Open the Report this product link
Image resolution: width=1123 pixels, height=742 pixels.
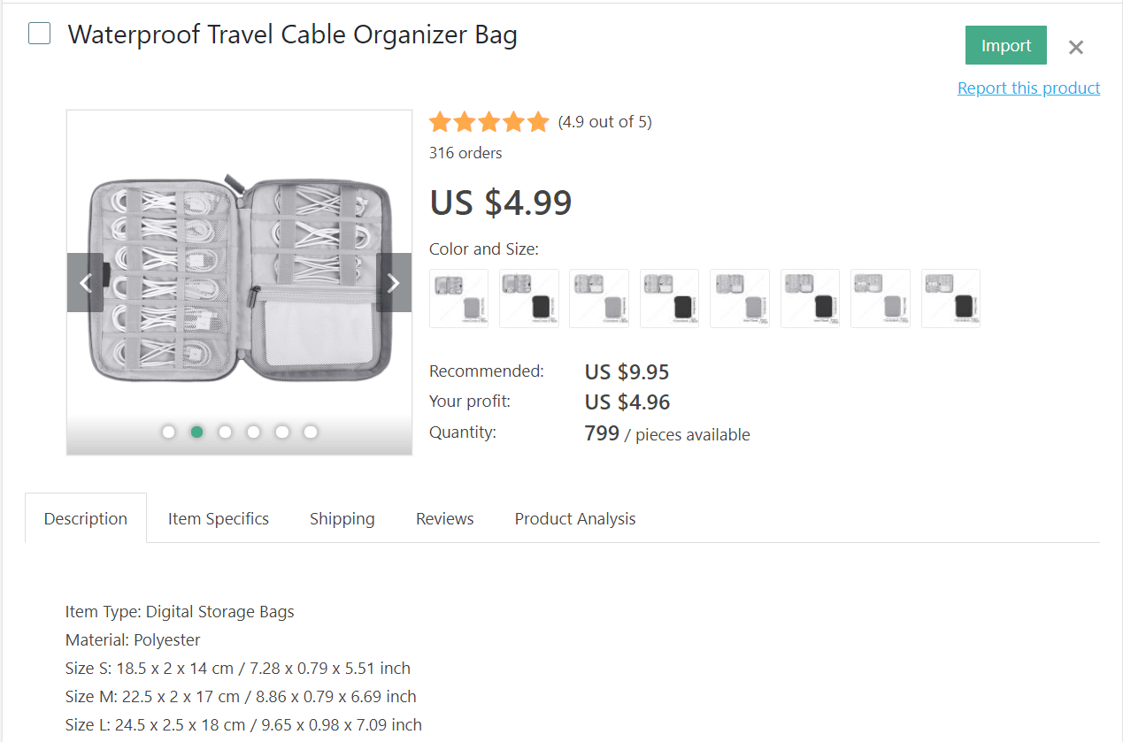pyautogui.click(x=1028, y=88)
